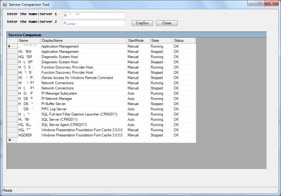Select Manual start mode of SQL Full-text Filter row
Screen dimensions: 281x196
pyautogui.click(x=138, y=114)
